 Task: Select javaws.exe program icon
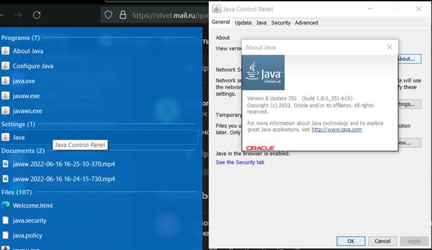(5, 110)
